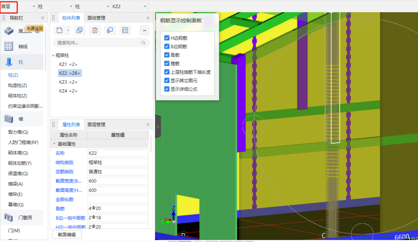Select KZ4 <2> in component list
418x242 pixels.
[x=68, y=91]
